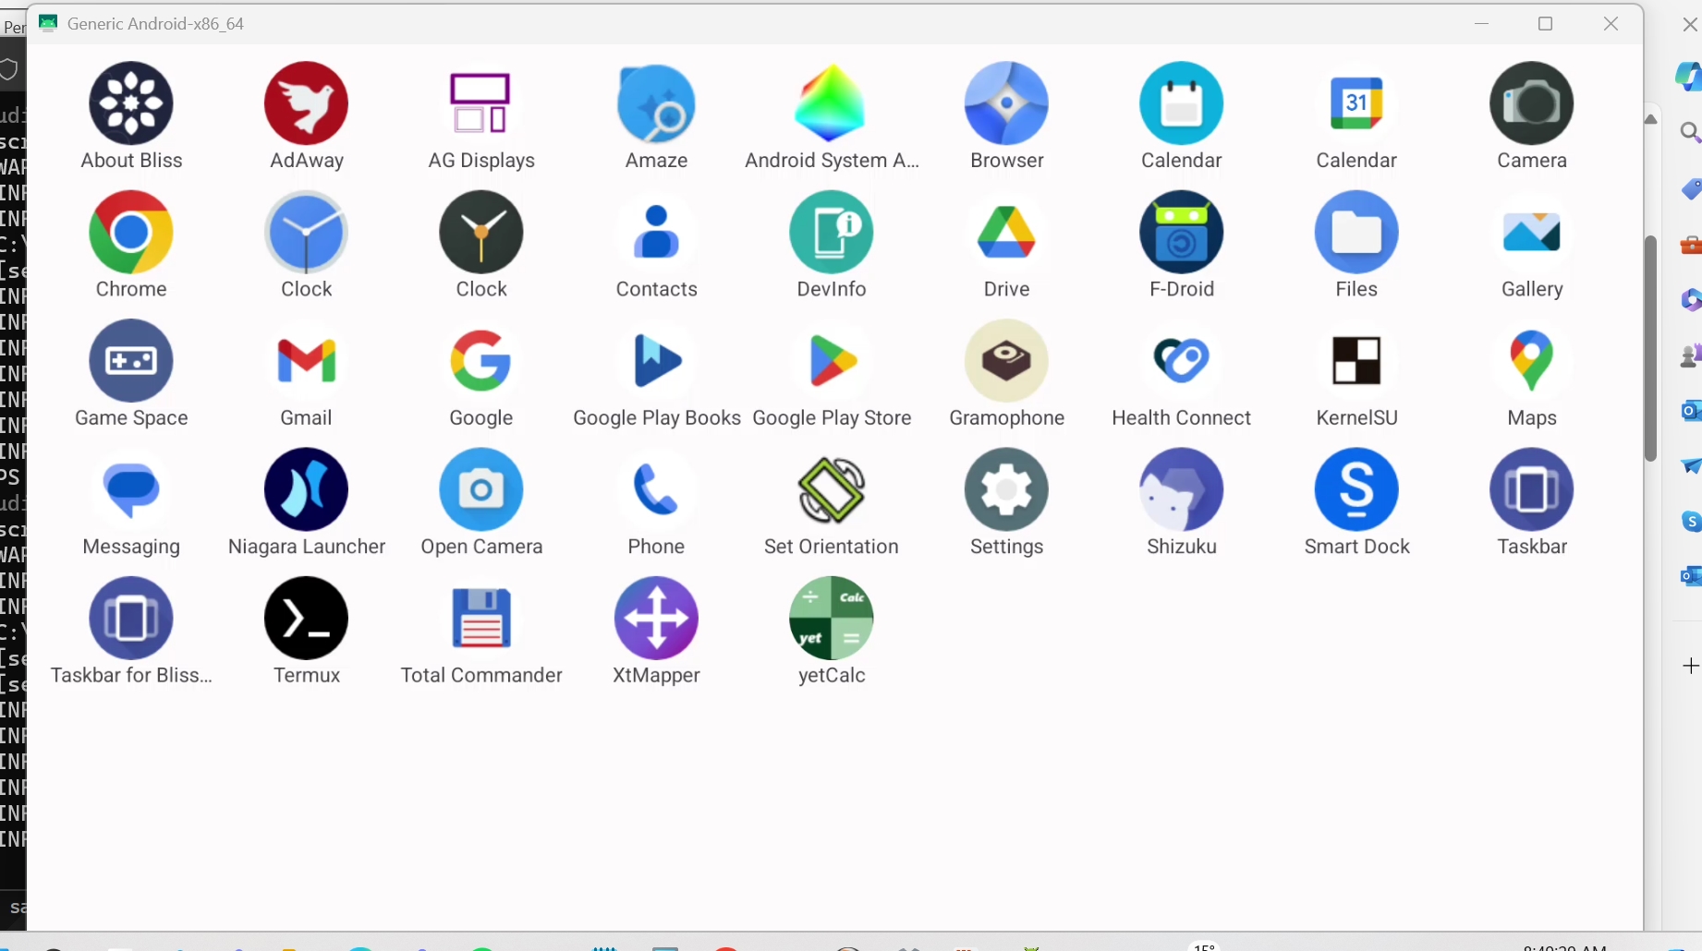This screenshot has height=951, width=1702.
Task: Open the Chrome browser
Action: [131, 233]
